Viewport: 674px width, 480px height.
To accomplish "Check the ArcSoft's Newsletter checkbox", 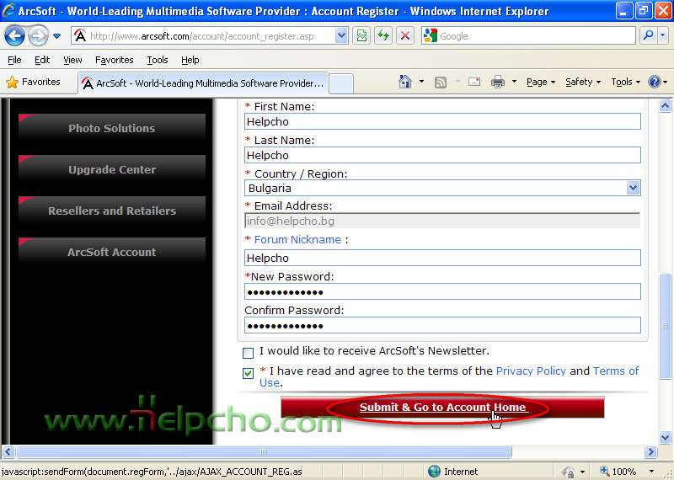I will (x=248, y=353).
